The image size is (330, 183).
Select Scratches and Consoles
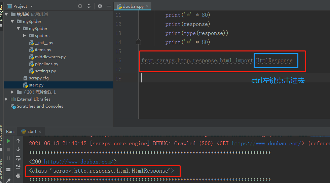click(37, 106)
